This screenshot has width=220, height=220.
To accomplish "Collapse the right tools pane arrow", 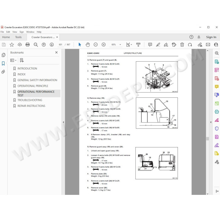I will (211, 122).
